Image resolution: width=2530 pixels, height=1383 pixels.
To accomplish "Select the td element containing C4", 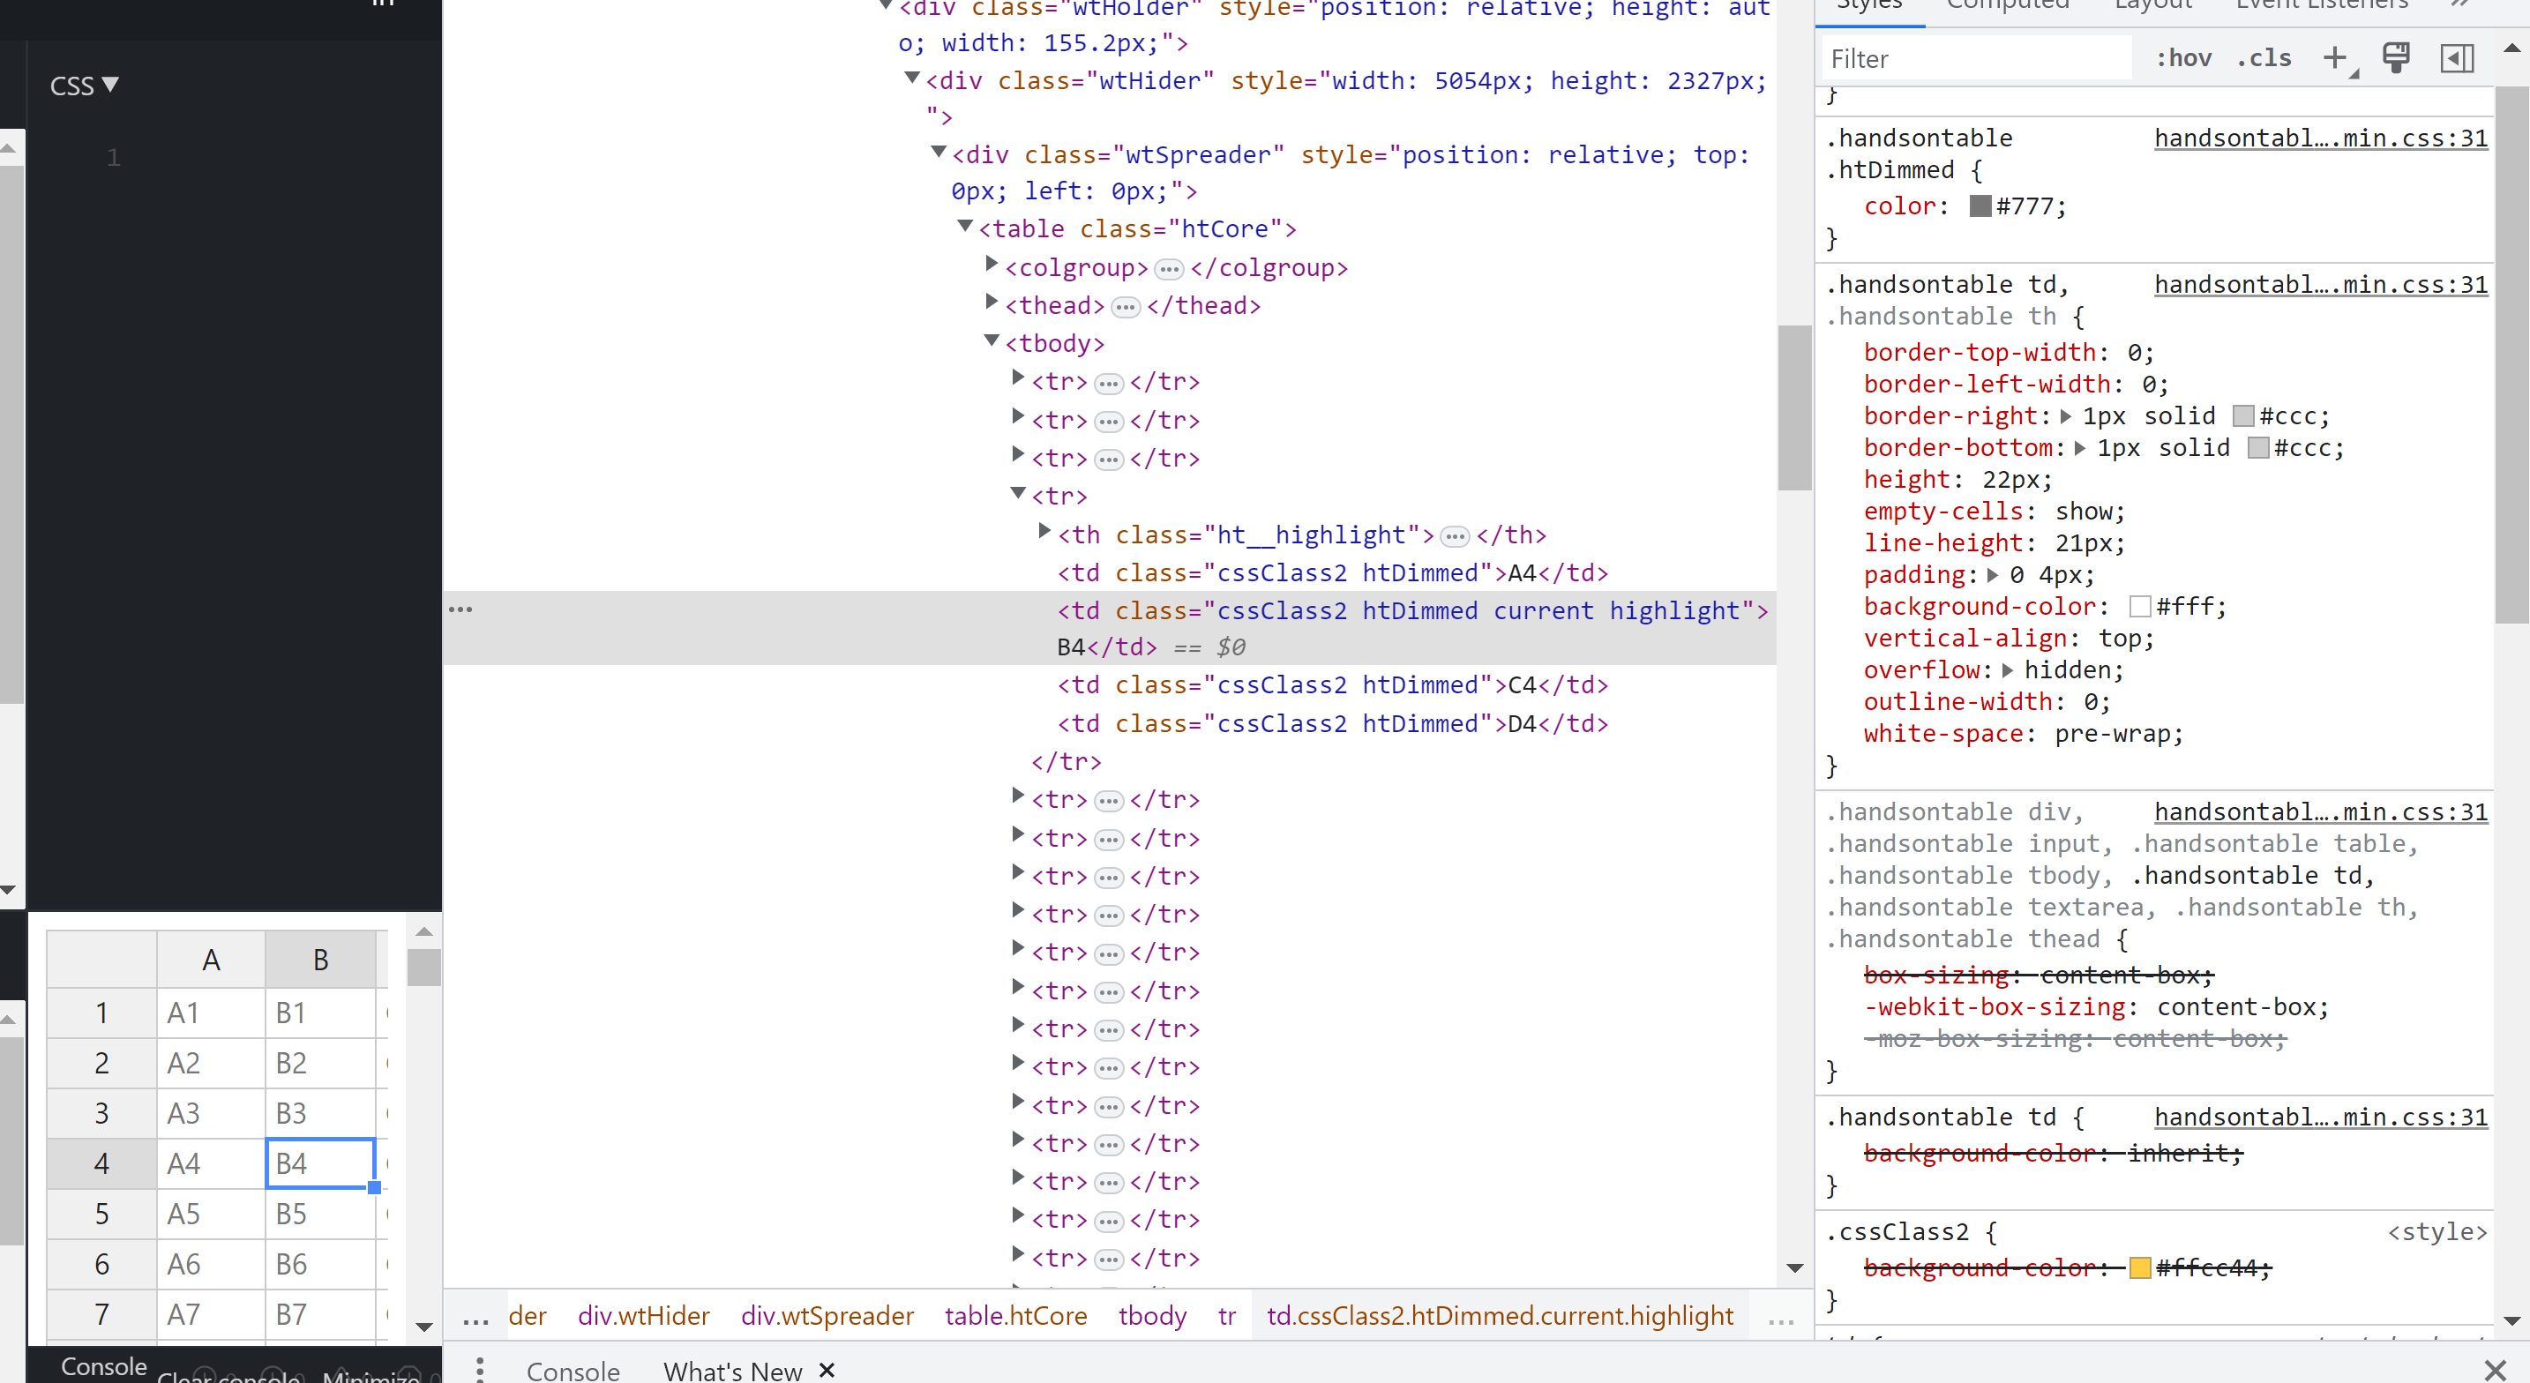I will tap(1332, 685).
